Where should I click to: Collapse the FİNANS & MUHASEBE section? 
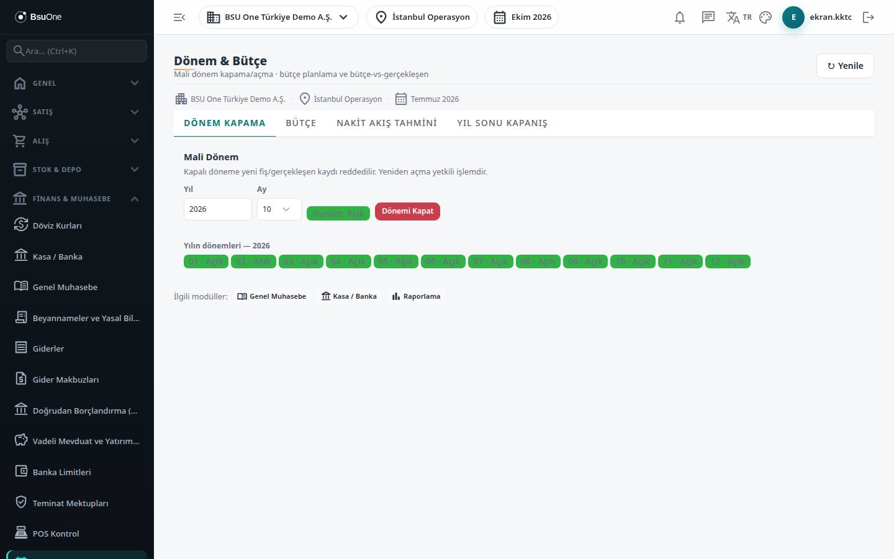(x=77, y=199)
